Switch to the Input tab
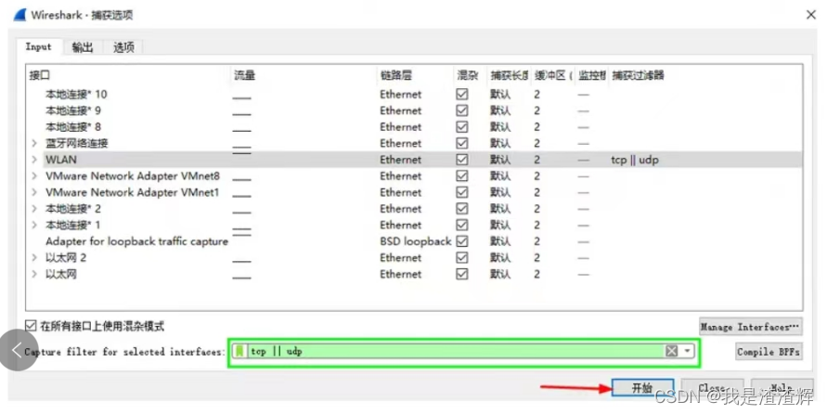This screenshot has width=827, height=415. (38, 47)
